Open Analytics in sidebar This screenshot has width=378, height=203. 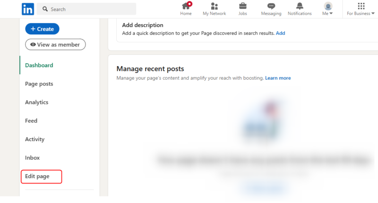[x=37, y=102]
